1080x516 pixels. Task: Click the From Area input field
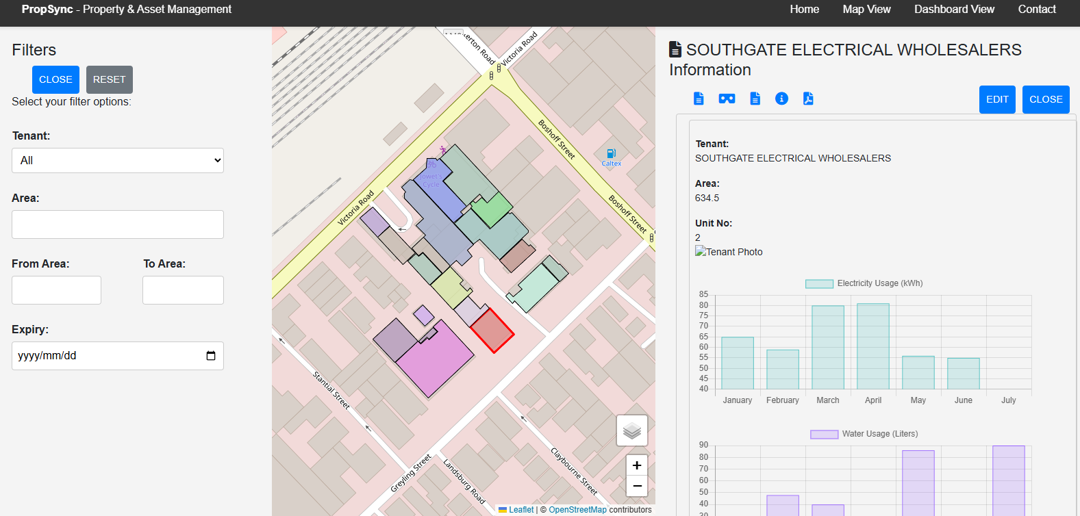coord(56,290)
